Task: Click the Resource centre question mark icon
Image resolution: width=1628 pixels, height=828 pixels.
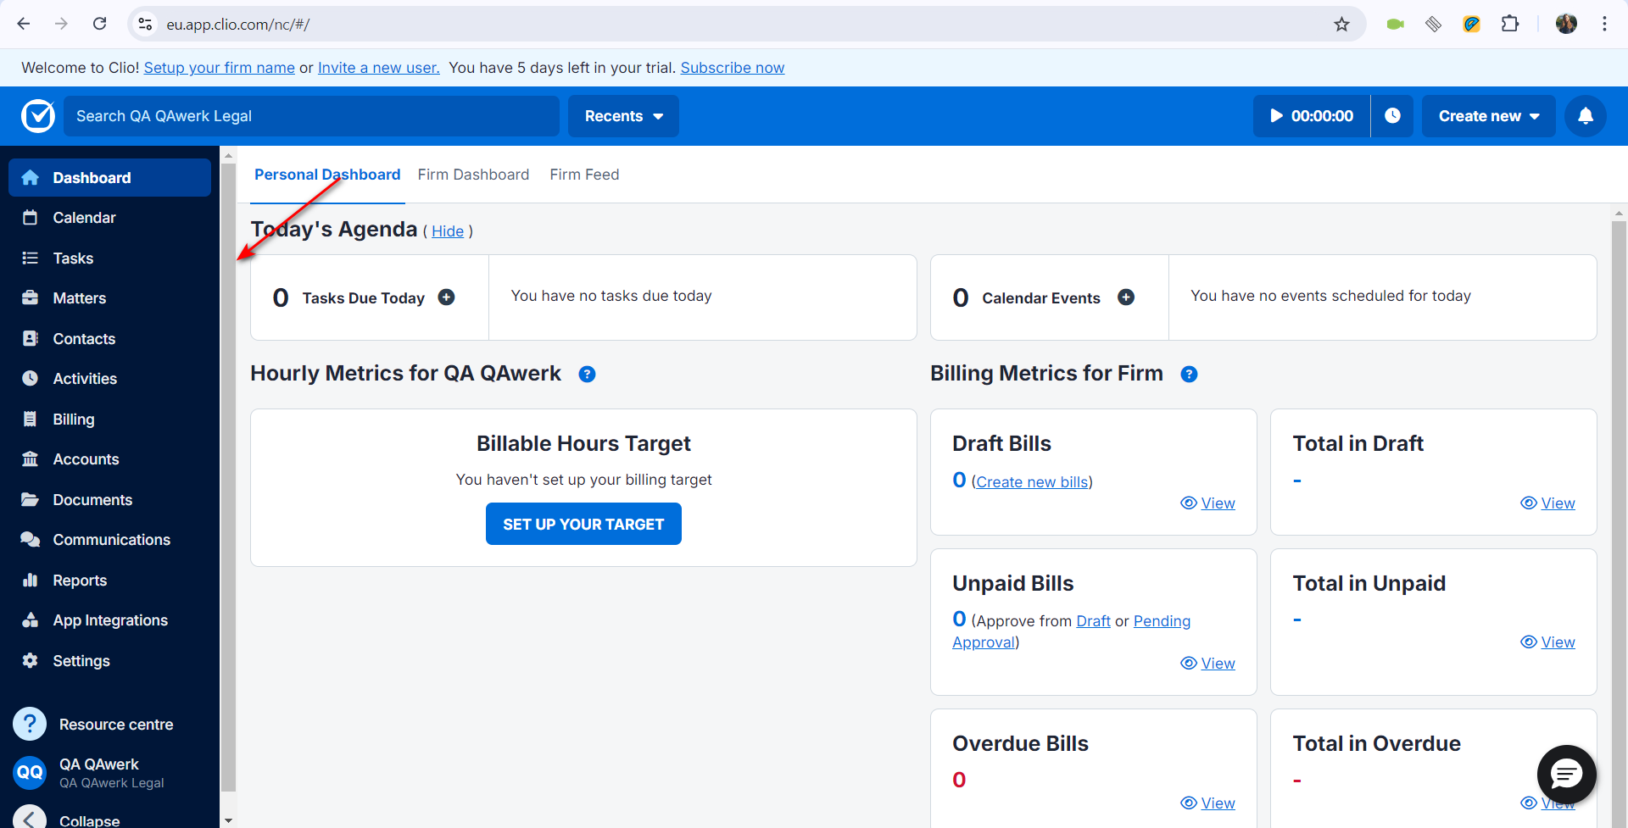Action: click(x=30, y=724)
